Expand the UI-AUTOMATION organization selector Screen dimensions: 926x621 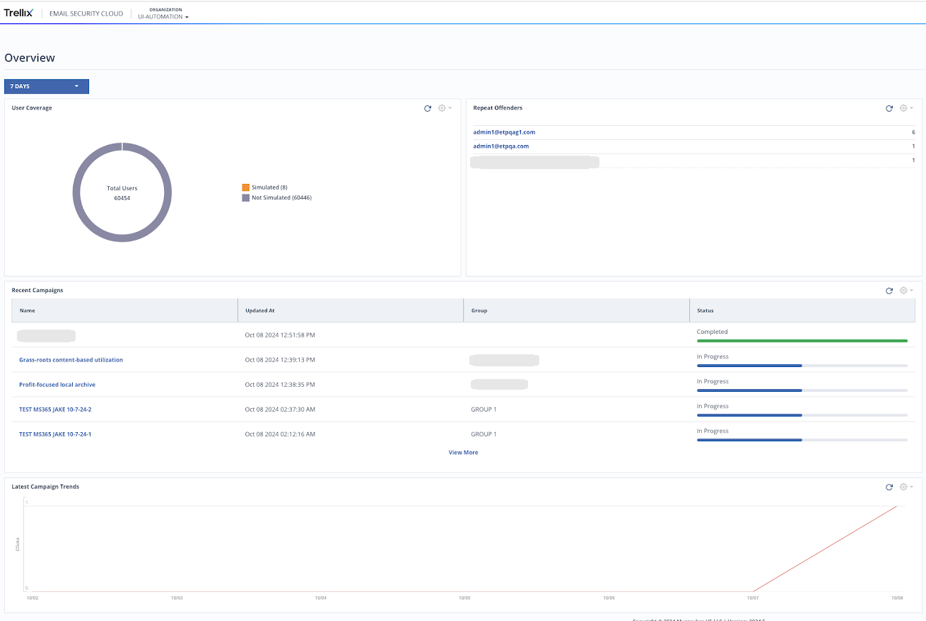click(163, 16)
